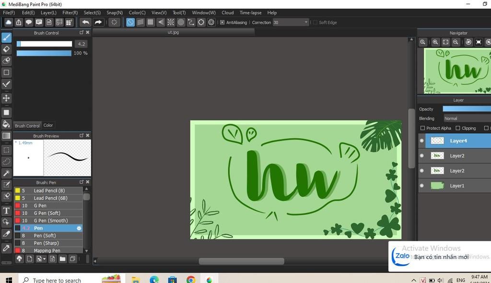Adjust the brush size slider
The width and height of the screenshot is (491, 283).
[44, 44]
